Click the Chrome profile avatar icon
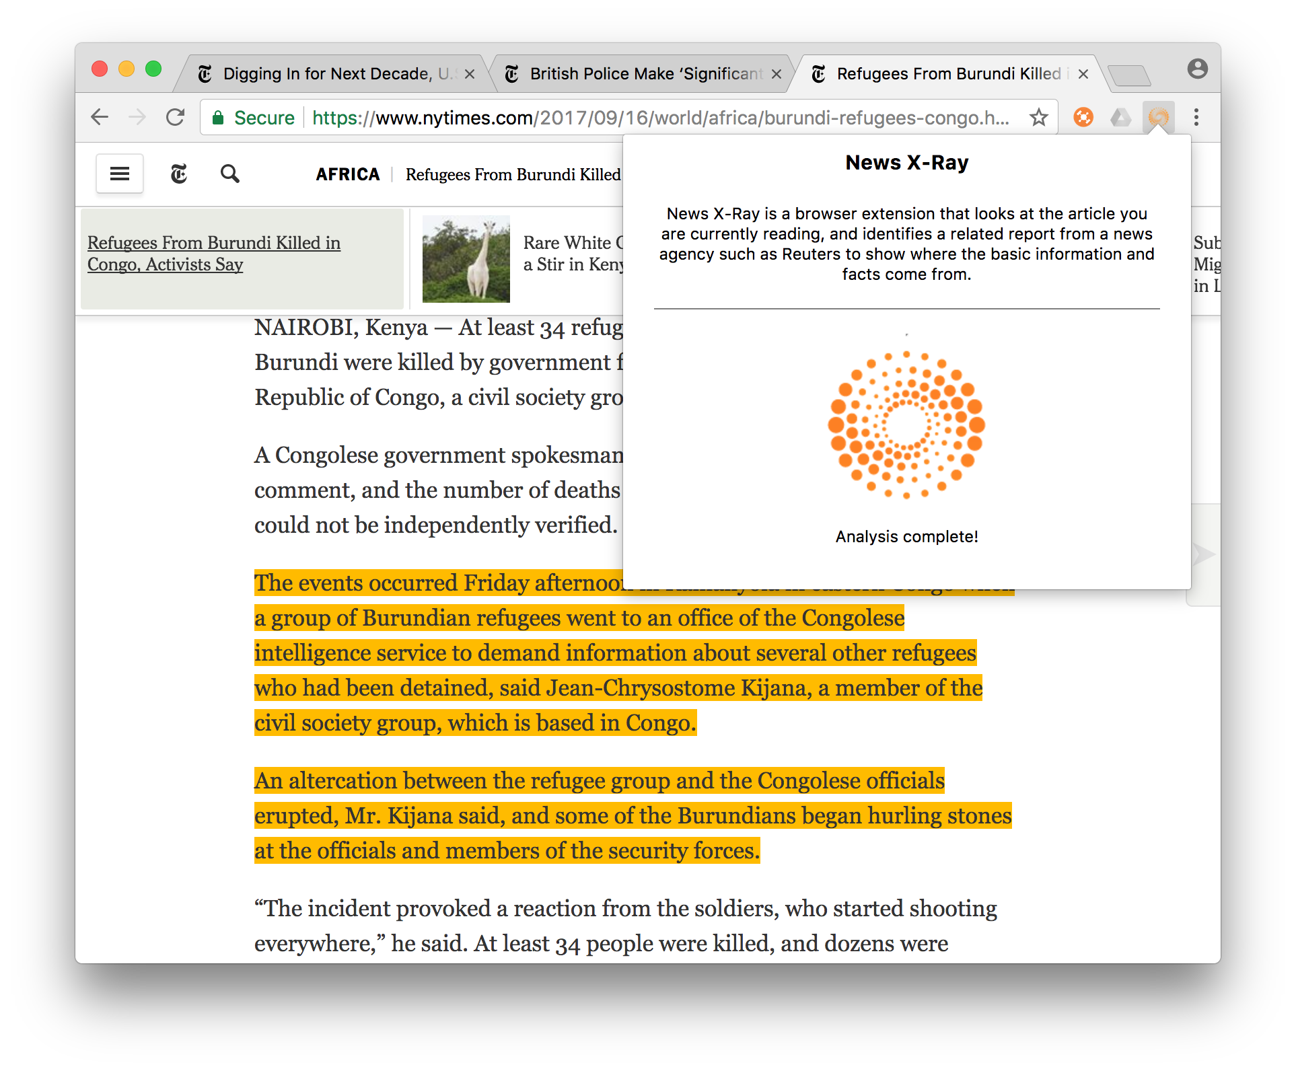 [1197, 69]
